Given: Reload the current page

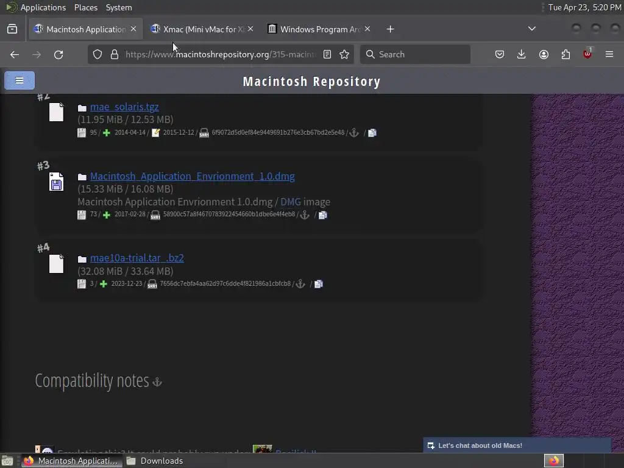Looking at the screenshot, I should pyautogui.click(x=58, y=54).
